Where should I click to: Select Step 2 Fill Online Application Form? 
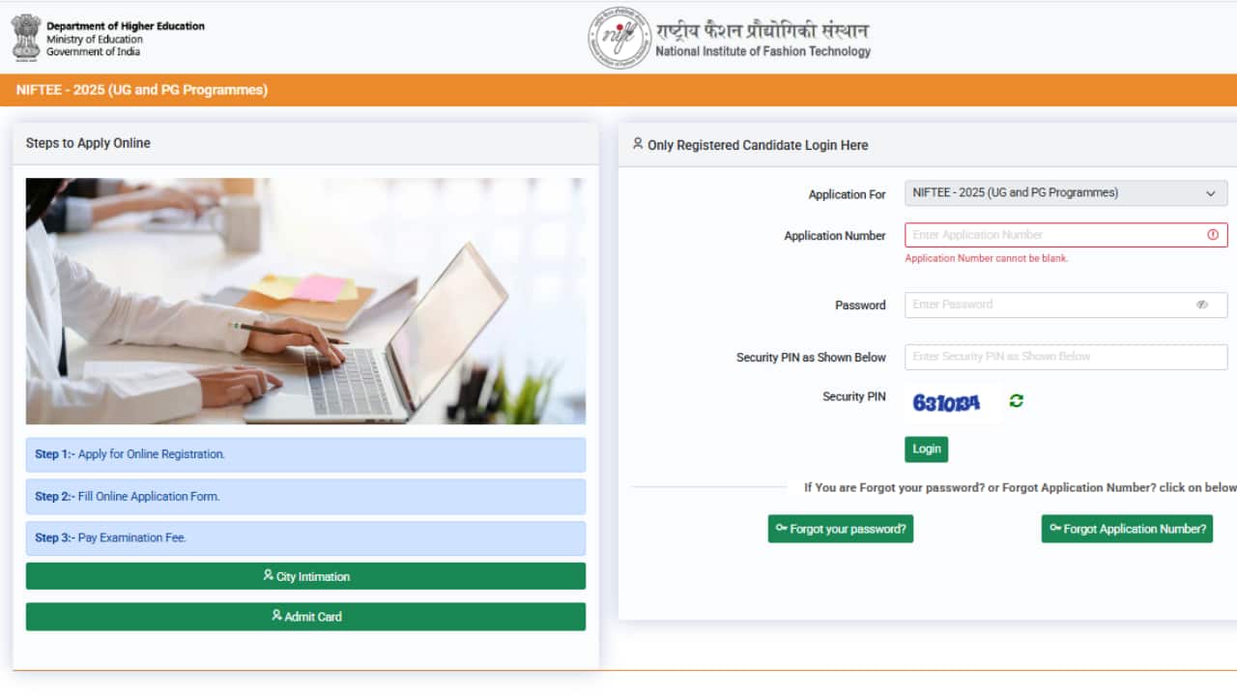click(x=305, y=497)
